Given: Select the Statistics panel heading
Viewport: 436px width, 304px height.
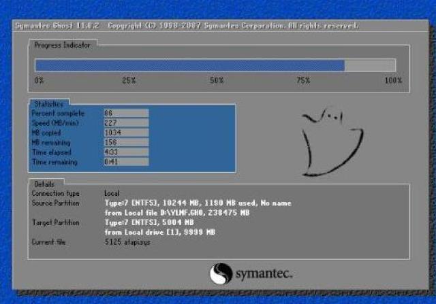Looking at the screenshot, I should [x=49, y=104].
